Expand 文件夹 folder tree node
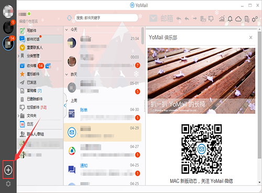Image resolution: width=262 pixels, height=193 pixels. [19, 116]
